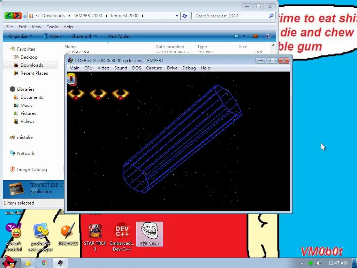Click the change view icon

click(237, 36)
